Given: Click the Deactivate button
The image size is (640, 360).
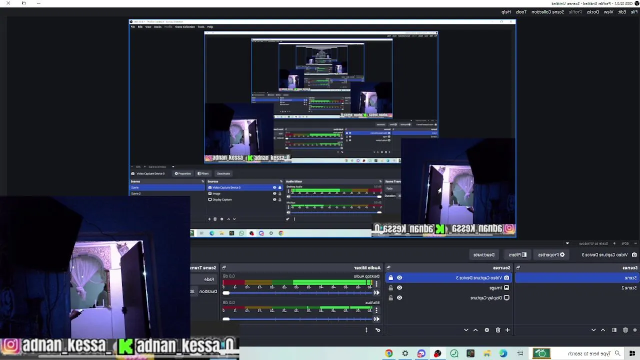Looking at the screenshot, I should [x=484, y=254].
